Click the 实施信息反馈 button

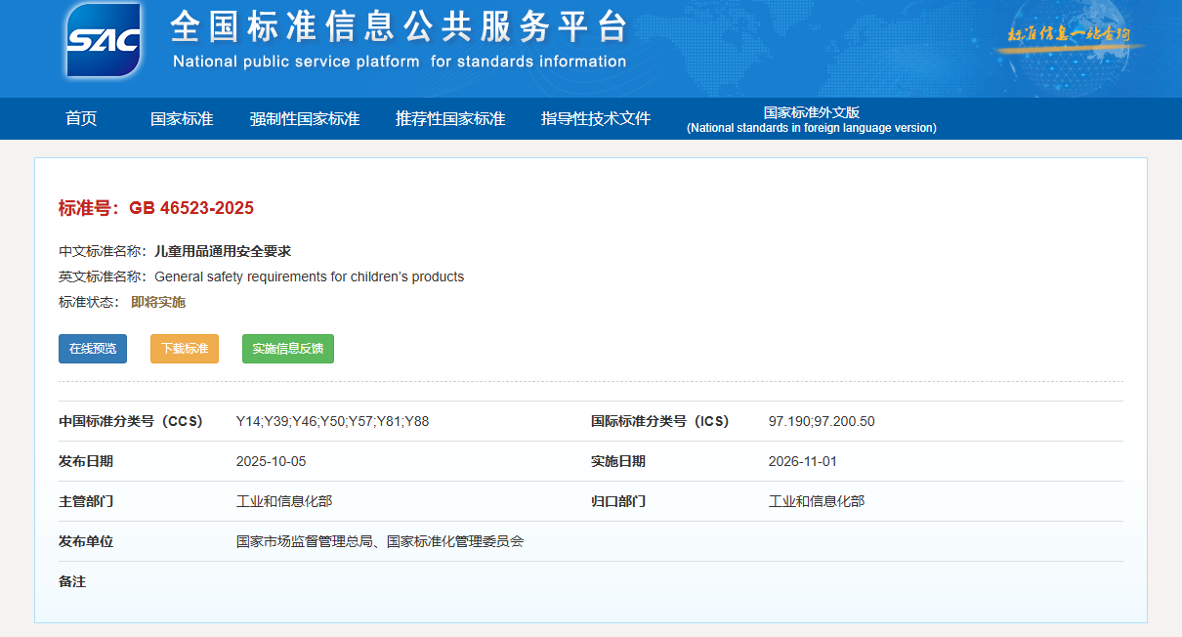(288, 349)
